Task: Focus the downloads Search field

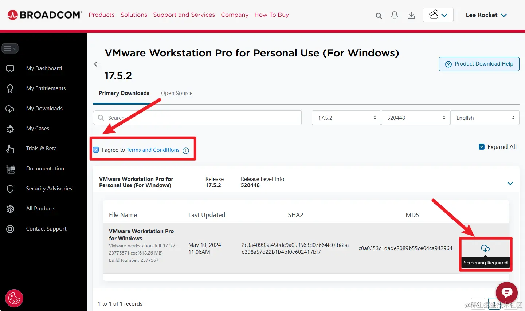Action: 197,118
